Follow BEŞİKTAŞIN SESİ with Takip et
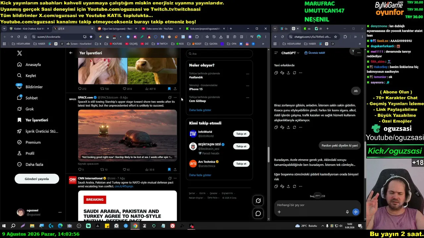 click(x=241, y=146)
